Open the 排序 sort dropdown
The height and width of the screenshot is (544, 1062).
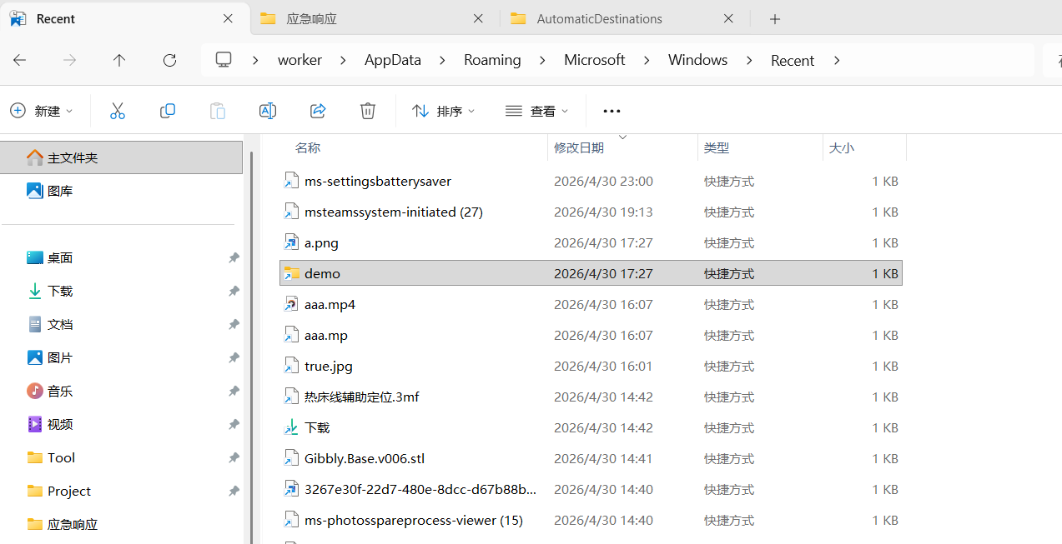pos(444,111)
